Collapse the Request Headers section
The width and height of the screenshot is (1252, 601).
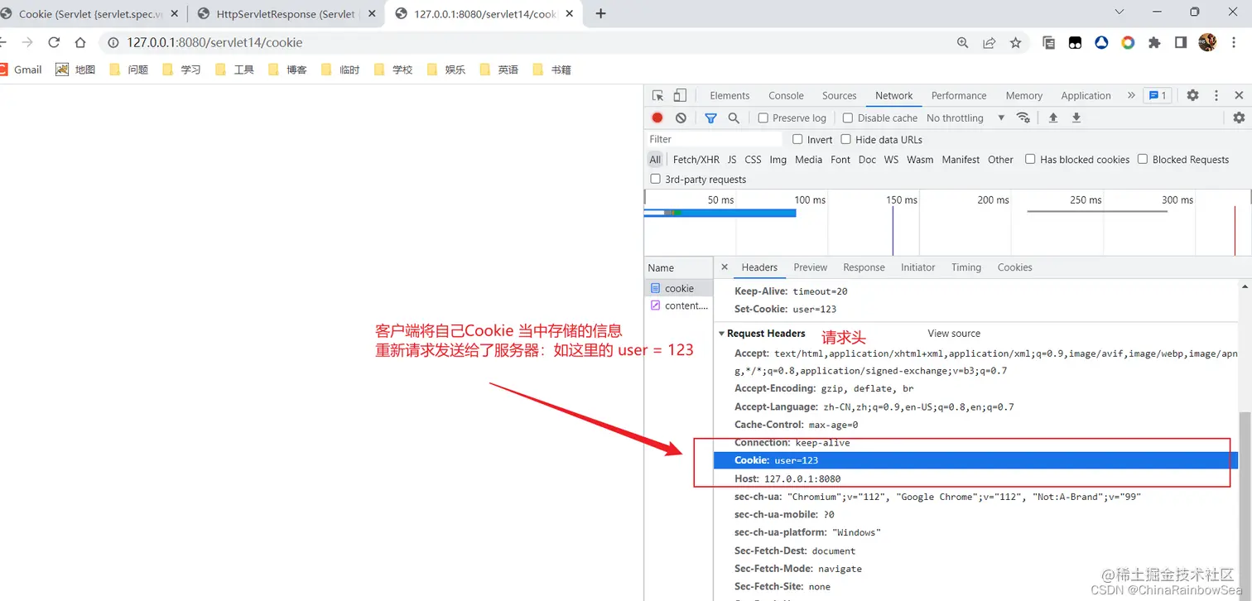pyautogui.click(x=722, y=333)
